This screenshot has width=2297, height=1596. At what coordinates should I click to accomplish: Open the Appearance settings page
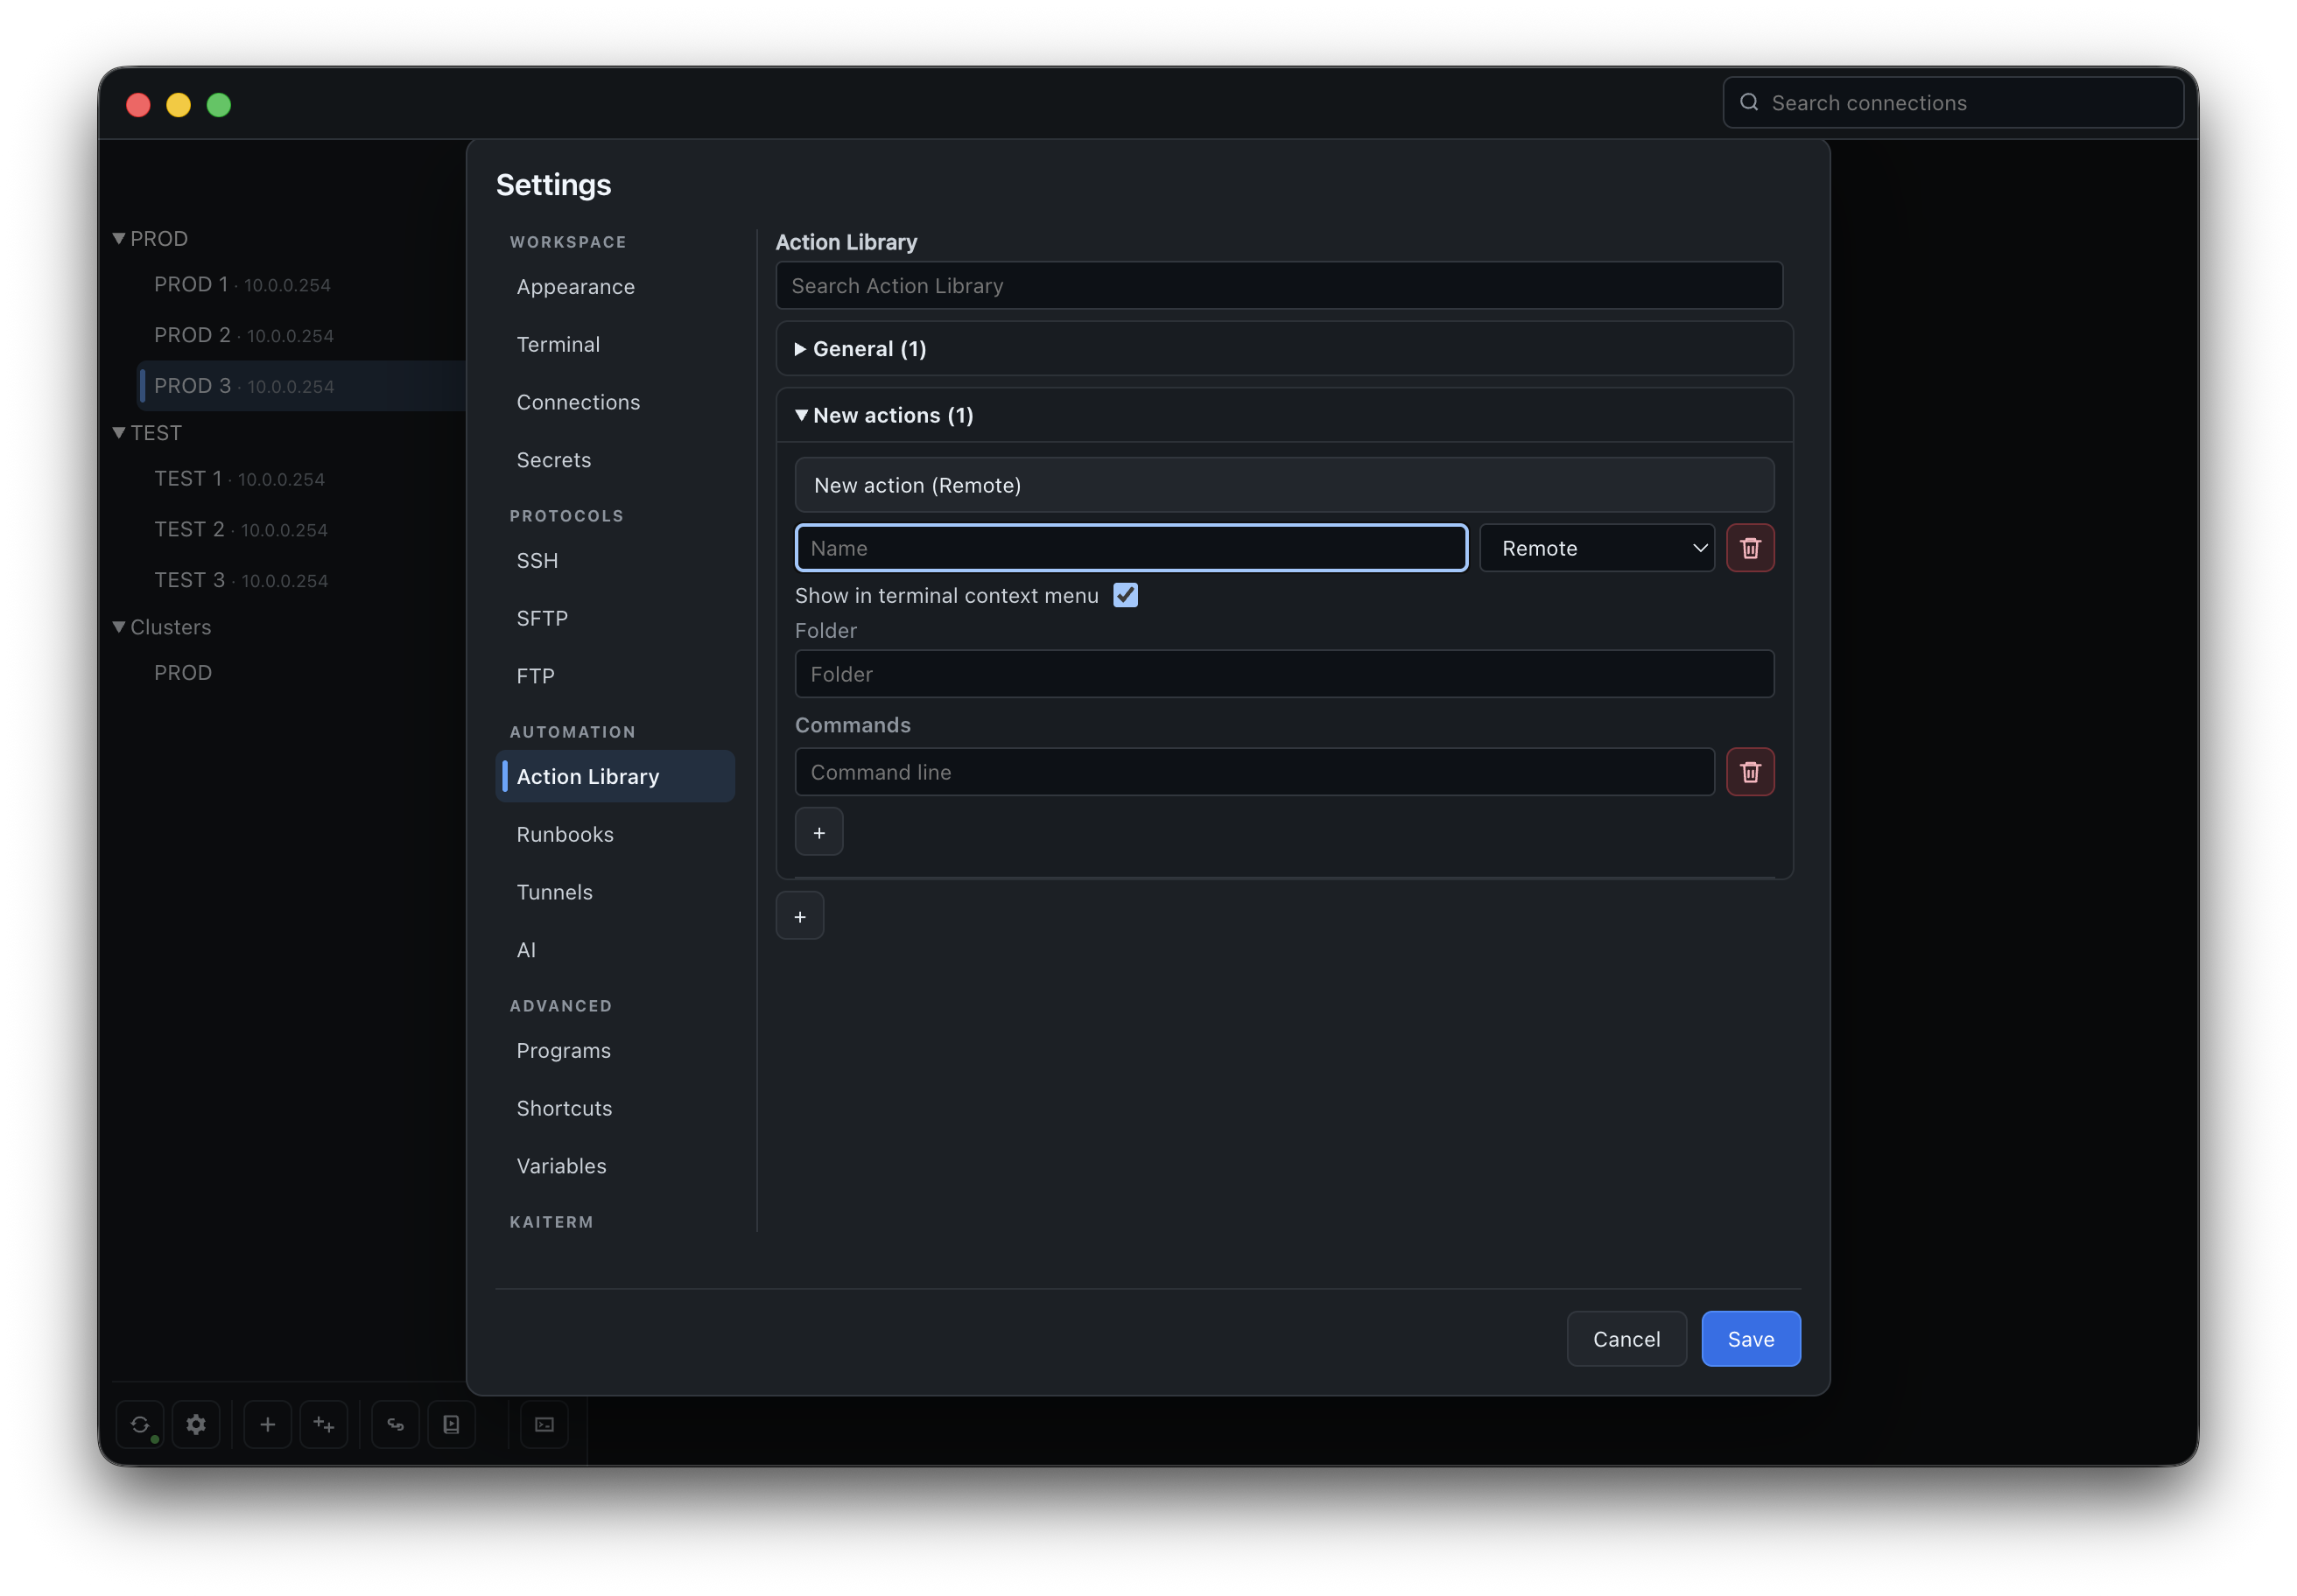click(615, 287)
